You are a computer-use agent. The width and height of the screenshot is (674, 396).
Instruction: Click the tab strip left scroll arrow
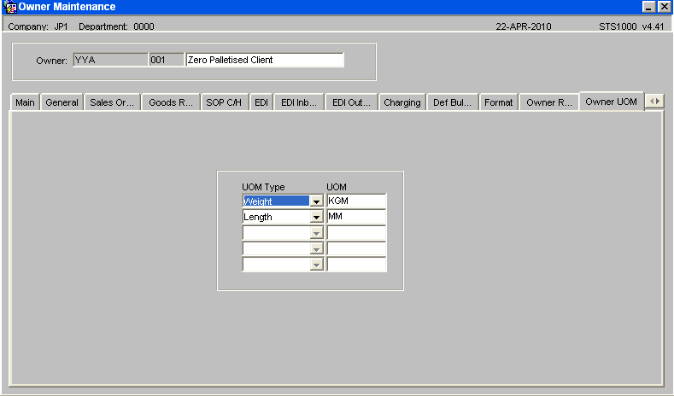(652, 102)
